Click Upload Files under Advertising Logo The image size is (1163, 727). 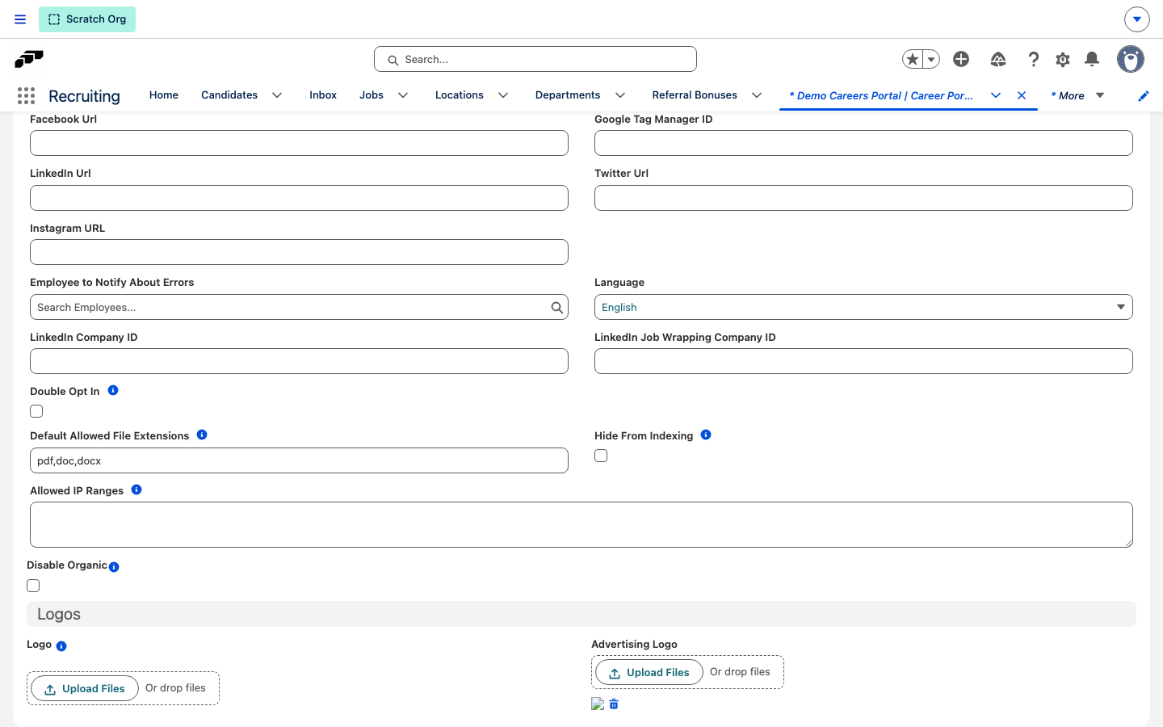pos(649,672)
